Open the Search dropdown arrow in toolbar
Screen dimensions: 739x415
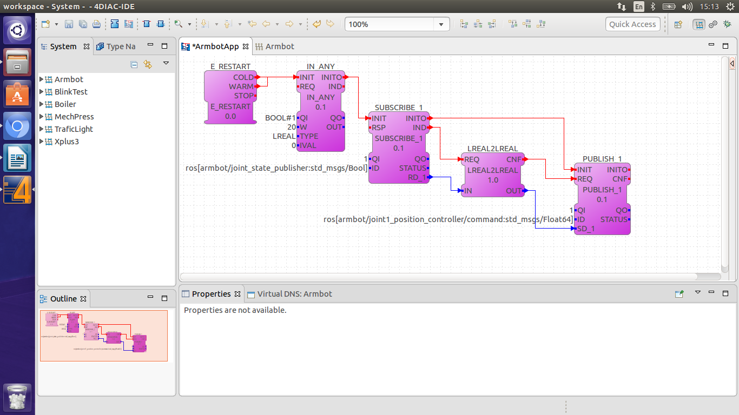point(189,24)
